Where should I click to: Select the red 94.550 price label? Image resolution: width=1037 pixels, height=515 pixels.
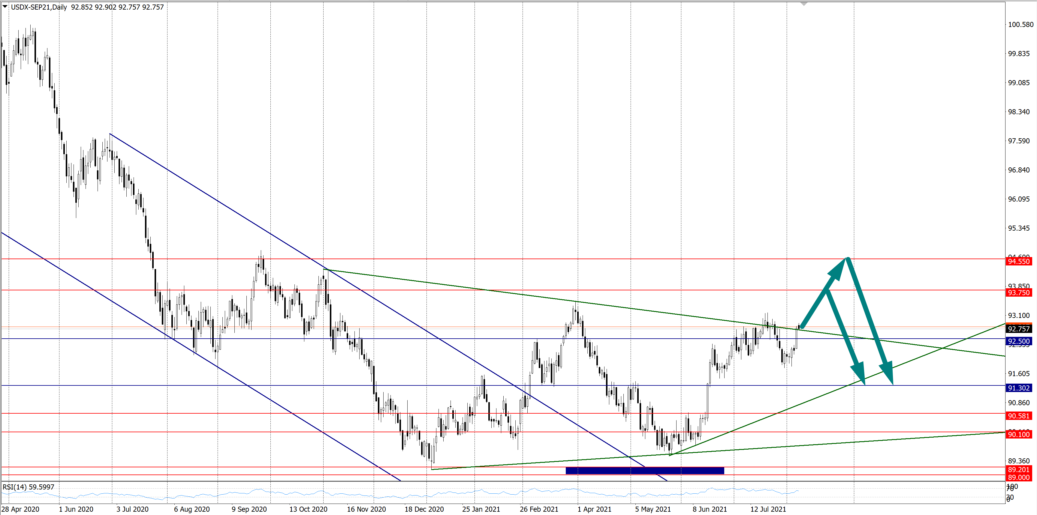pos(1018,262)
